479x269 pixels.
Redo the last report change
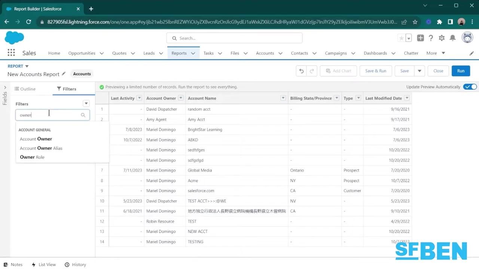[x=312, y=71]
